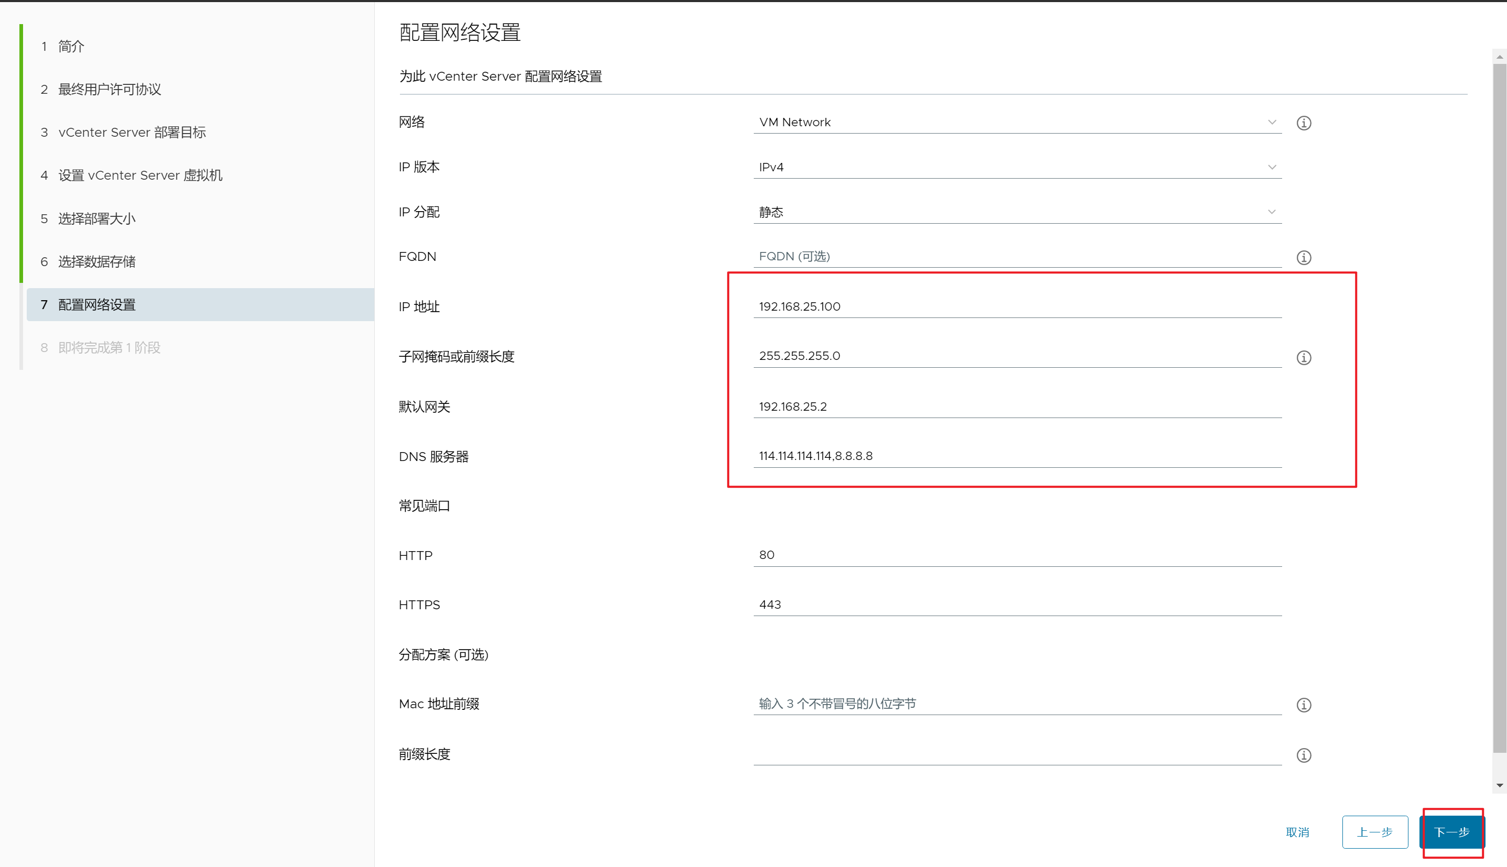
Task: Click the 上一步 button
Action: pyautogui.click(x=1374, y=832)
